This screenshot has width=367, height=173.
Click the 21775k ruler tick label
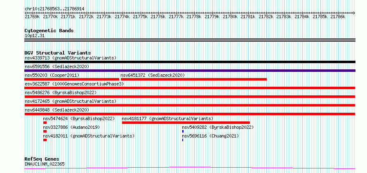click(x=140, y=17)
